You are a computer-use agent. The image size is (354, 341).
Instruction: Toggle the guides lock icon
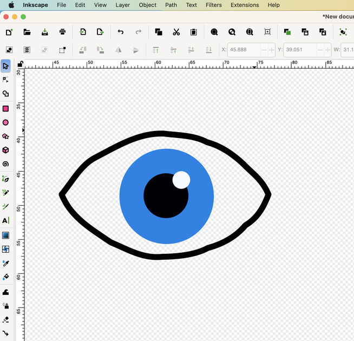tap(21, 64)
